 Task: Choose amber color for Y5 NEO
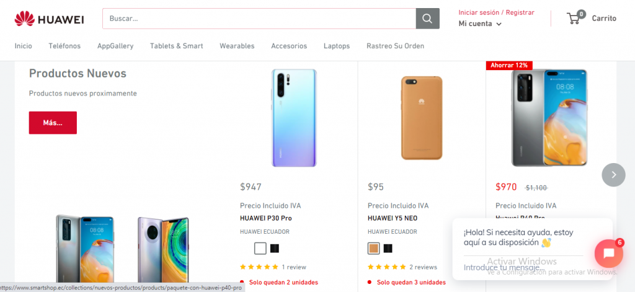373,249
